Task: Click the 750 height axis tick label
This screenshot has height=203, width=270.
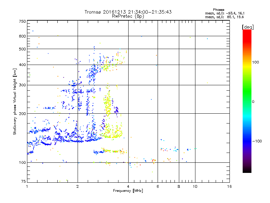Action: 22,21
